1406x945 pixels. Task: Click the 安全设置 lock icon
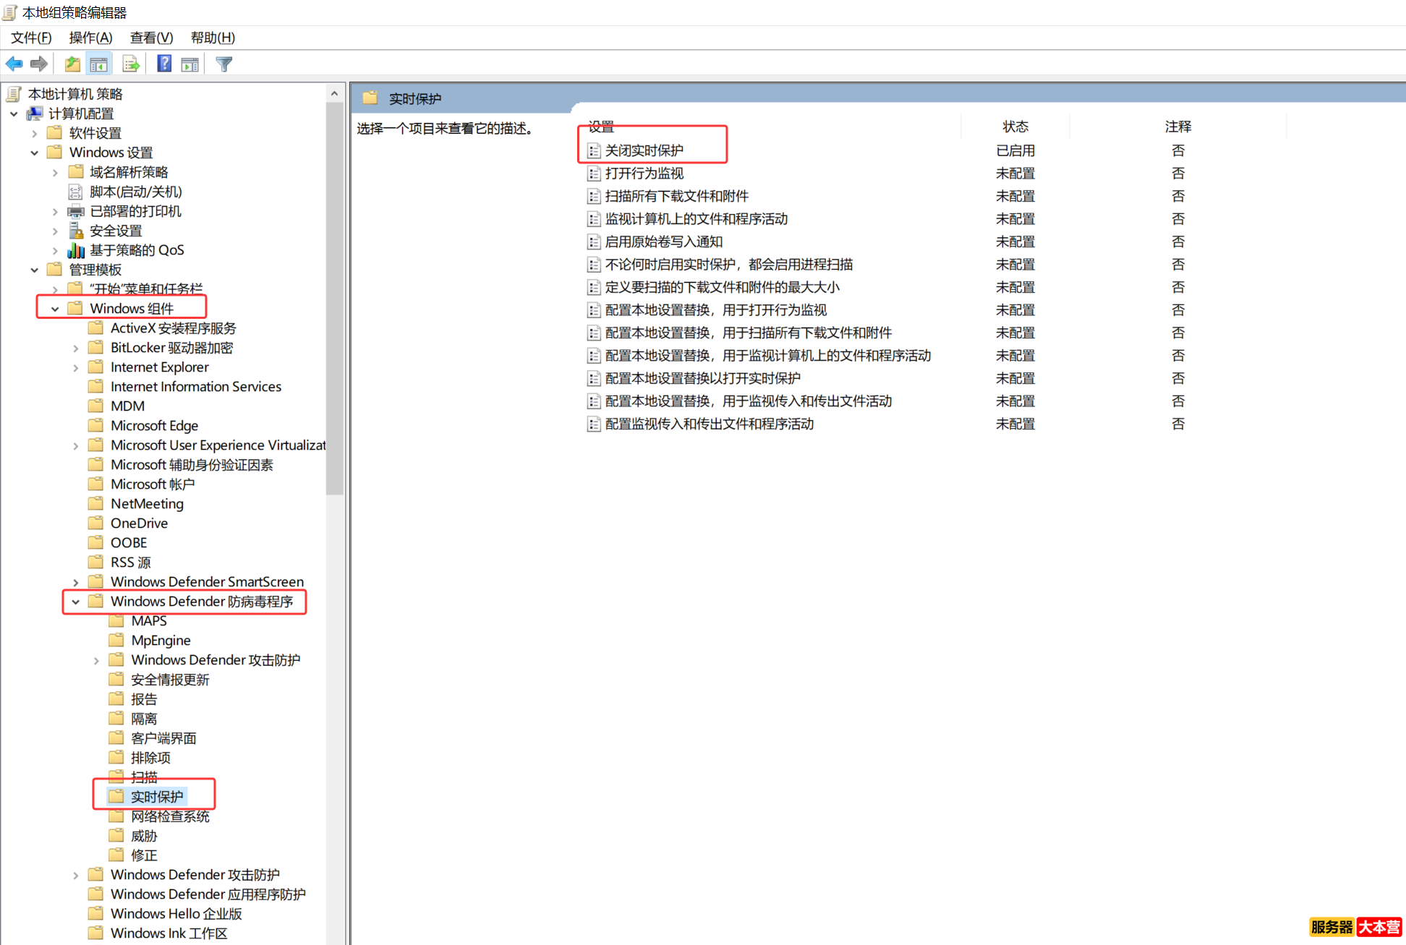(76, 231)
